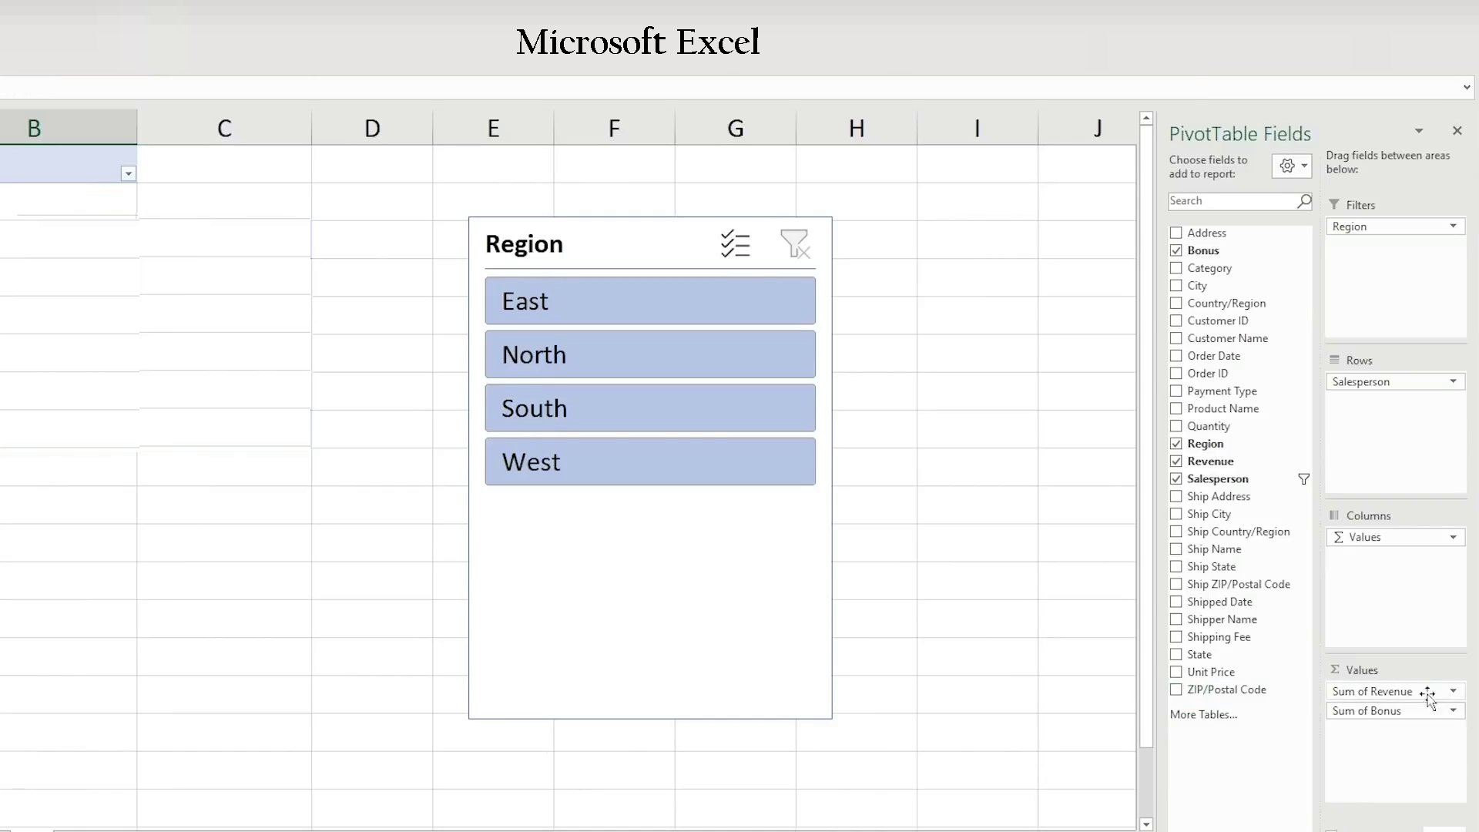Select column J header
Screen dimensions: 1479x832
1088,128
